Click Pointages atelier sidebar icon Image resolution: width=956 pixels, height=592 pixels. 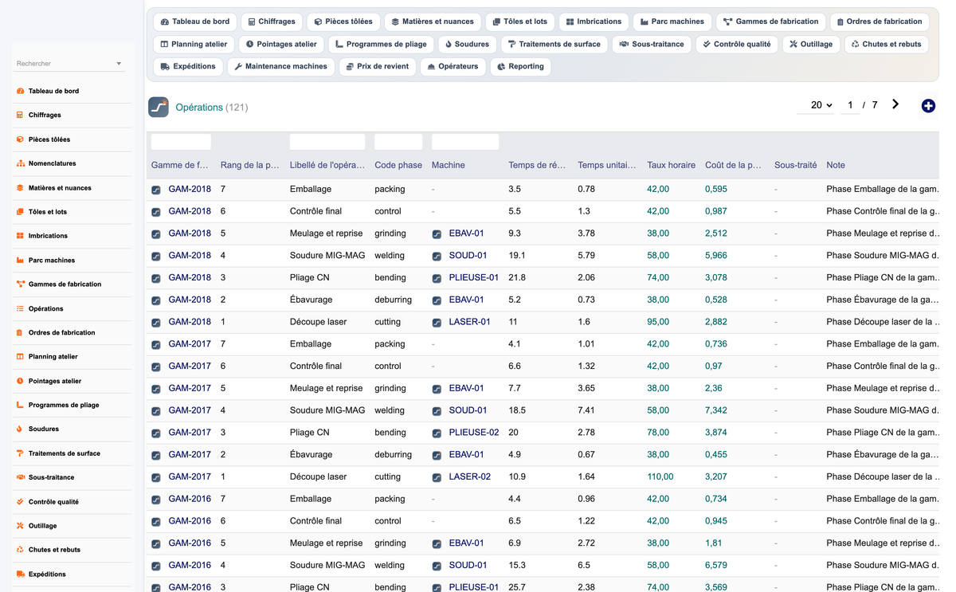20,381
